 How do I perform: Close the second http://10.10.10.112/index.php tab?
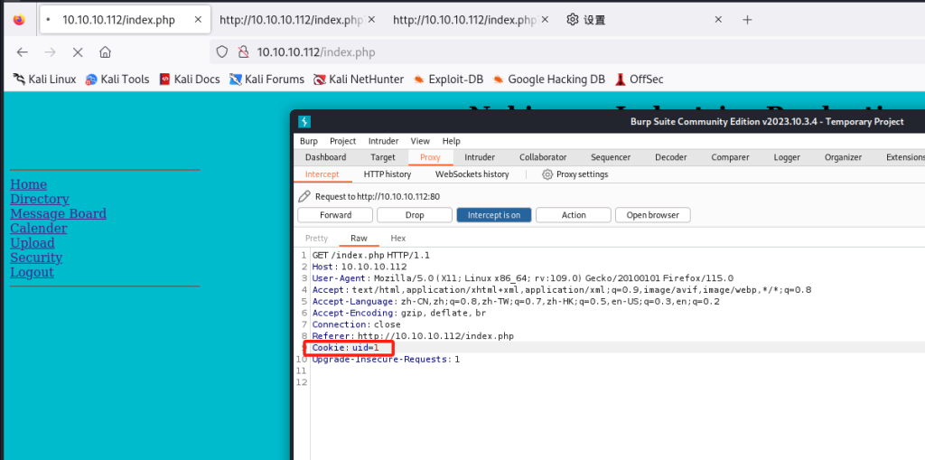coord(371,20)
